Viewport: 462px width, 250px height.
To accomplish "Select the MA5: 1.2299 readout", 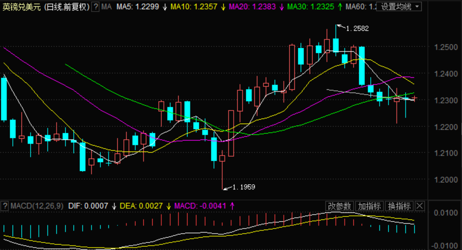I will tap(137, 7).
